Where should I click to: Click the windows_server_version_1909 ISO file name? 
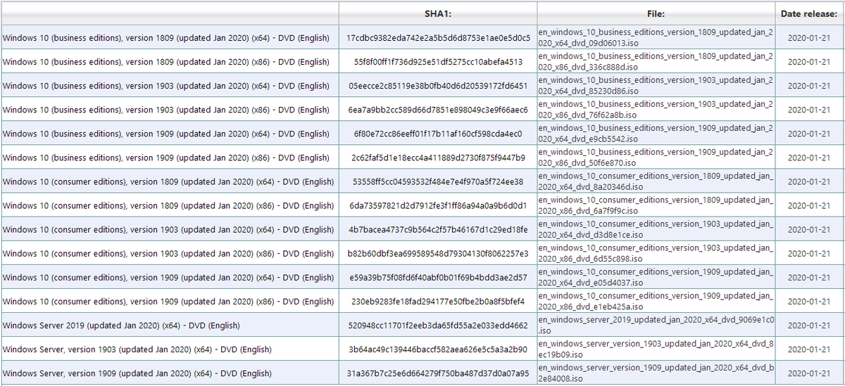(x=656, y=373)
